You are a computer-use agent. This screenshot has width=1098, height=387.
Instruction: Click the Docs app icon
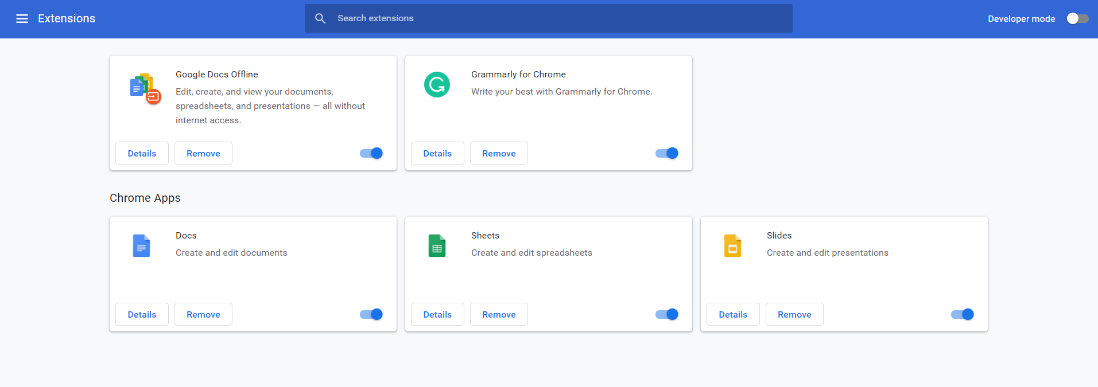click(141, 246)
